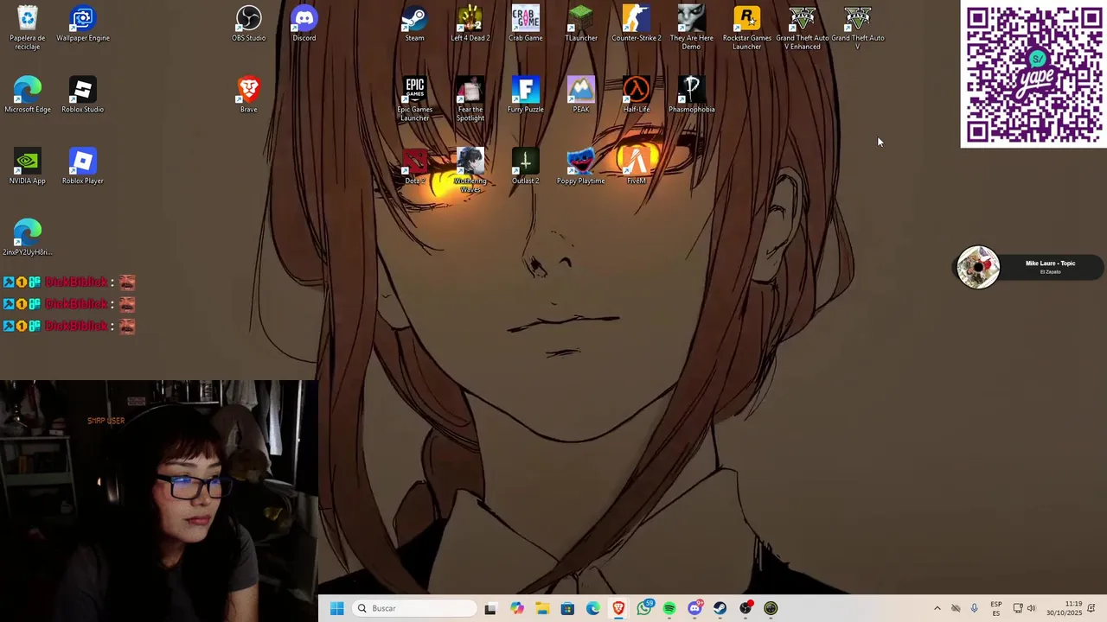Open the notifications bell icon
This screenshot has height=622, width=1107.
(1092, 608)
